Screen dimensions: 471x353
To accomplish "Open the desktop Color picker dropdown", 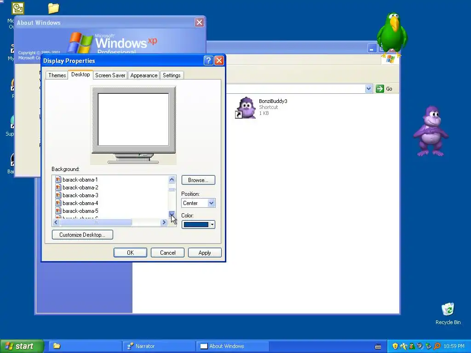I will [x=198, y=224].
